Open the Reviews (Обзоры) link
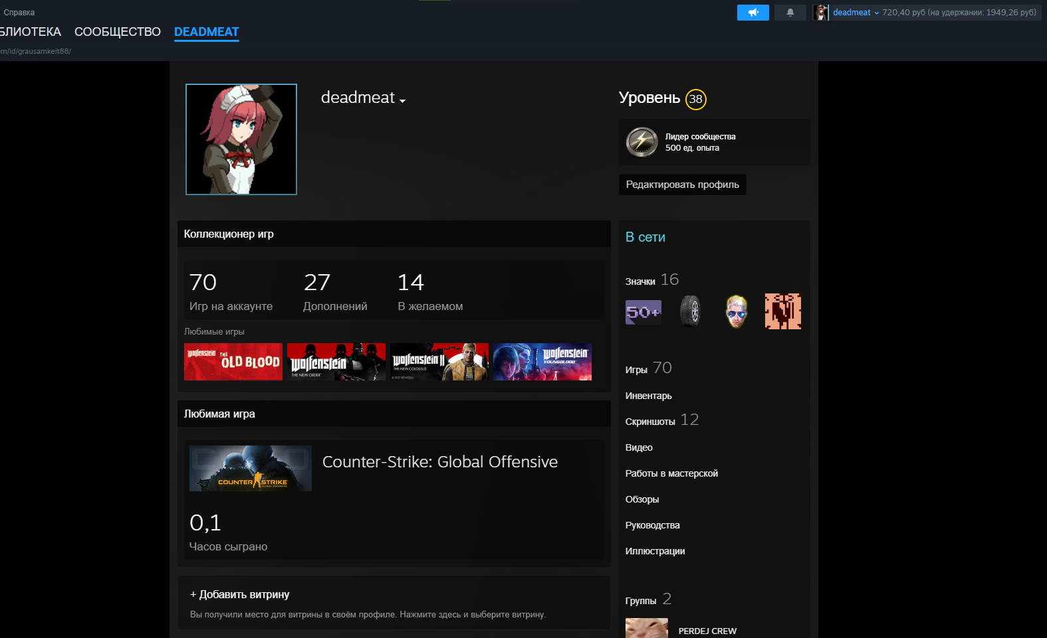1047x638 pixels. point(642,499)
